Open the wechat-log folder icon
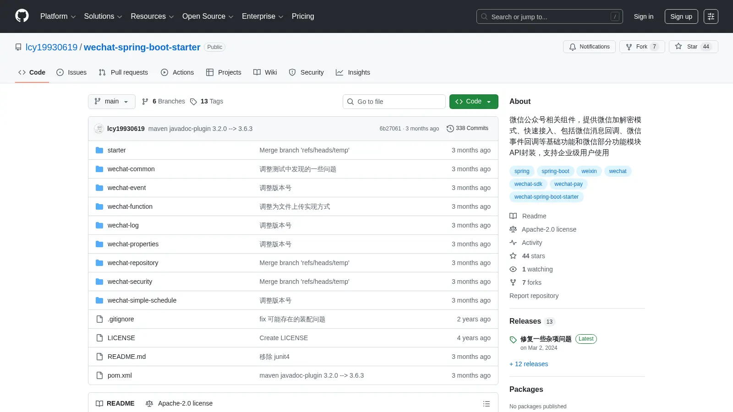Viewport: 733px width, 412px height. (99, 225)
